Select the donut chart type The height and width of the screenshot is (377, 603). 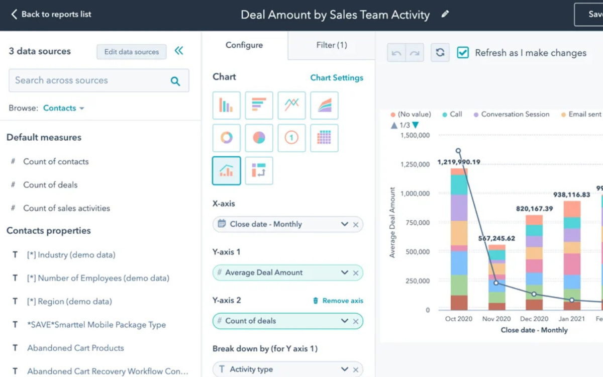[x=226, y=138]
